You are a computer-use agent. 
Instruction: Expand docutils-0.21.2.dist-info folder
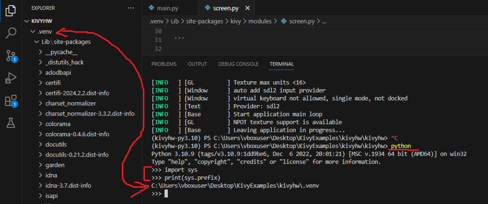click(40, 155)
